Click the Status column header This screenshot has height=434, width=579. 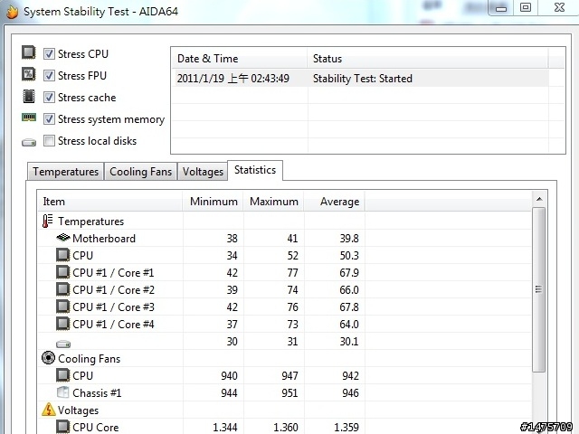point(428,59)
